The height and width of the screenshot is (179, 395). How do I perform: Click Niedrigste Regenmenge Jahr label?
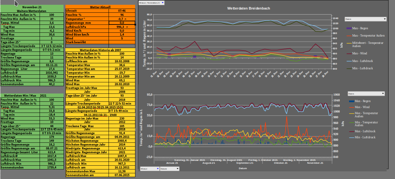tap(87, 152)
